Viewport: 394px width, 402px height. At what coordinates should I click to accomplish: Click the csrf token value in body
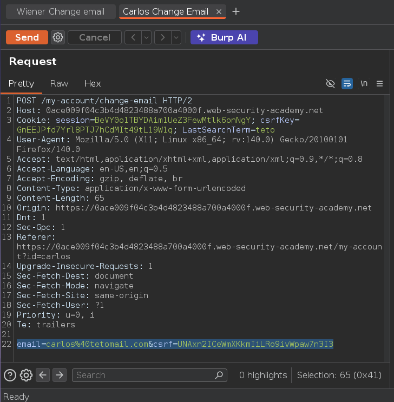[x=255, y=344]
